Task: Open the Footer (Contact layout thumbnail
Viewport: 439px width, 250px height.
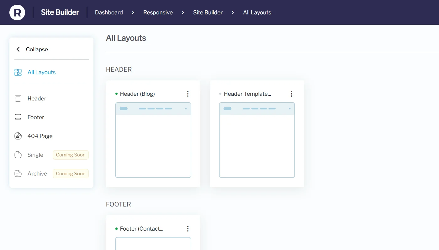Action: pos(153,244)
